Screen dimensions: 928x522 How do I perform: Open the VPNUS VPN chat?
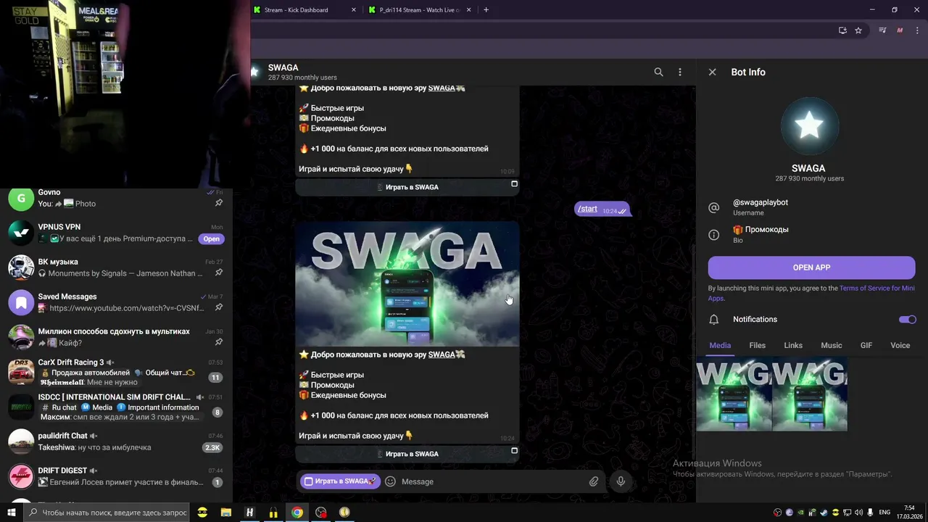coord(116,233)
